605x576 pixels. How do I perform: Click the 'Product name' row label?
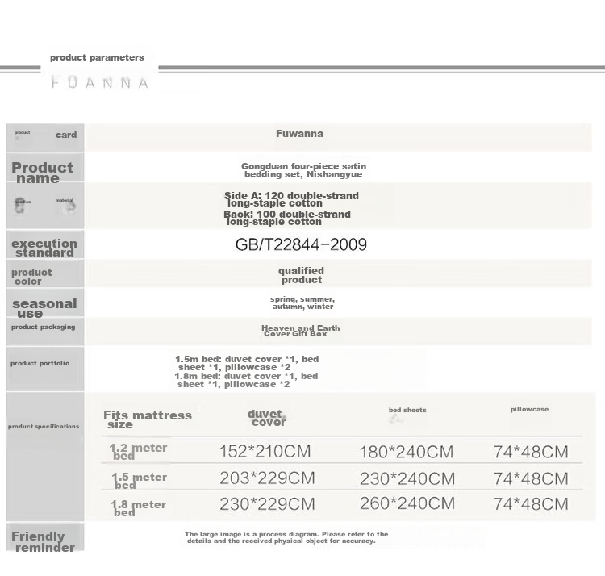[42, 173]
